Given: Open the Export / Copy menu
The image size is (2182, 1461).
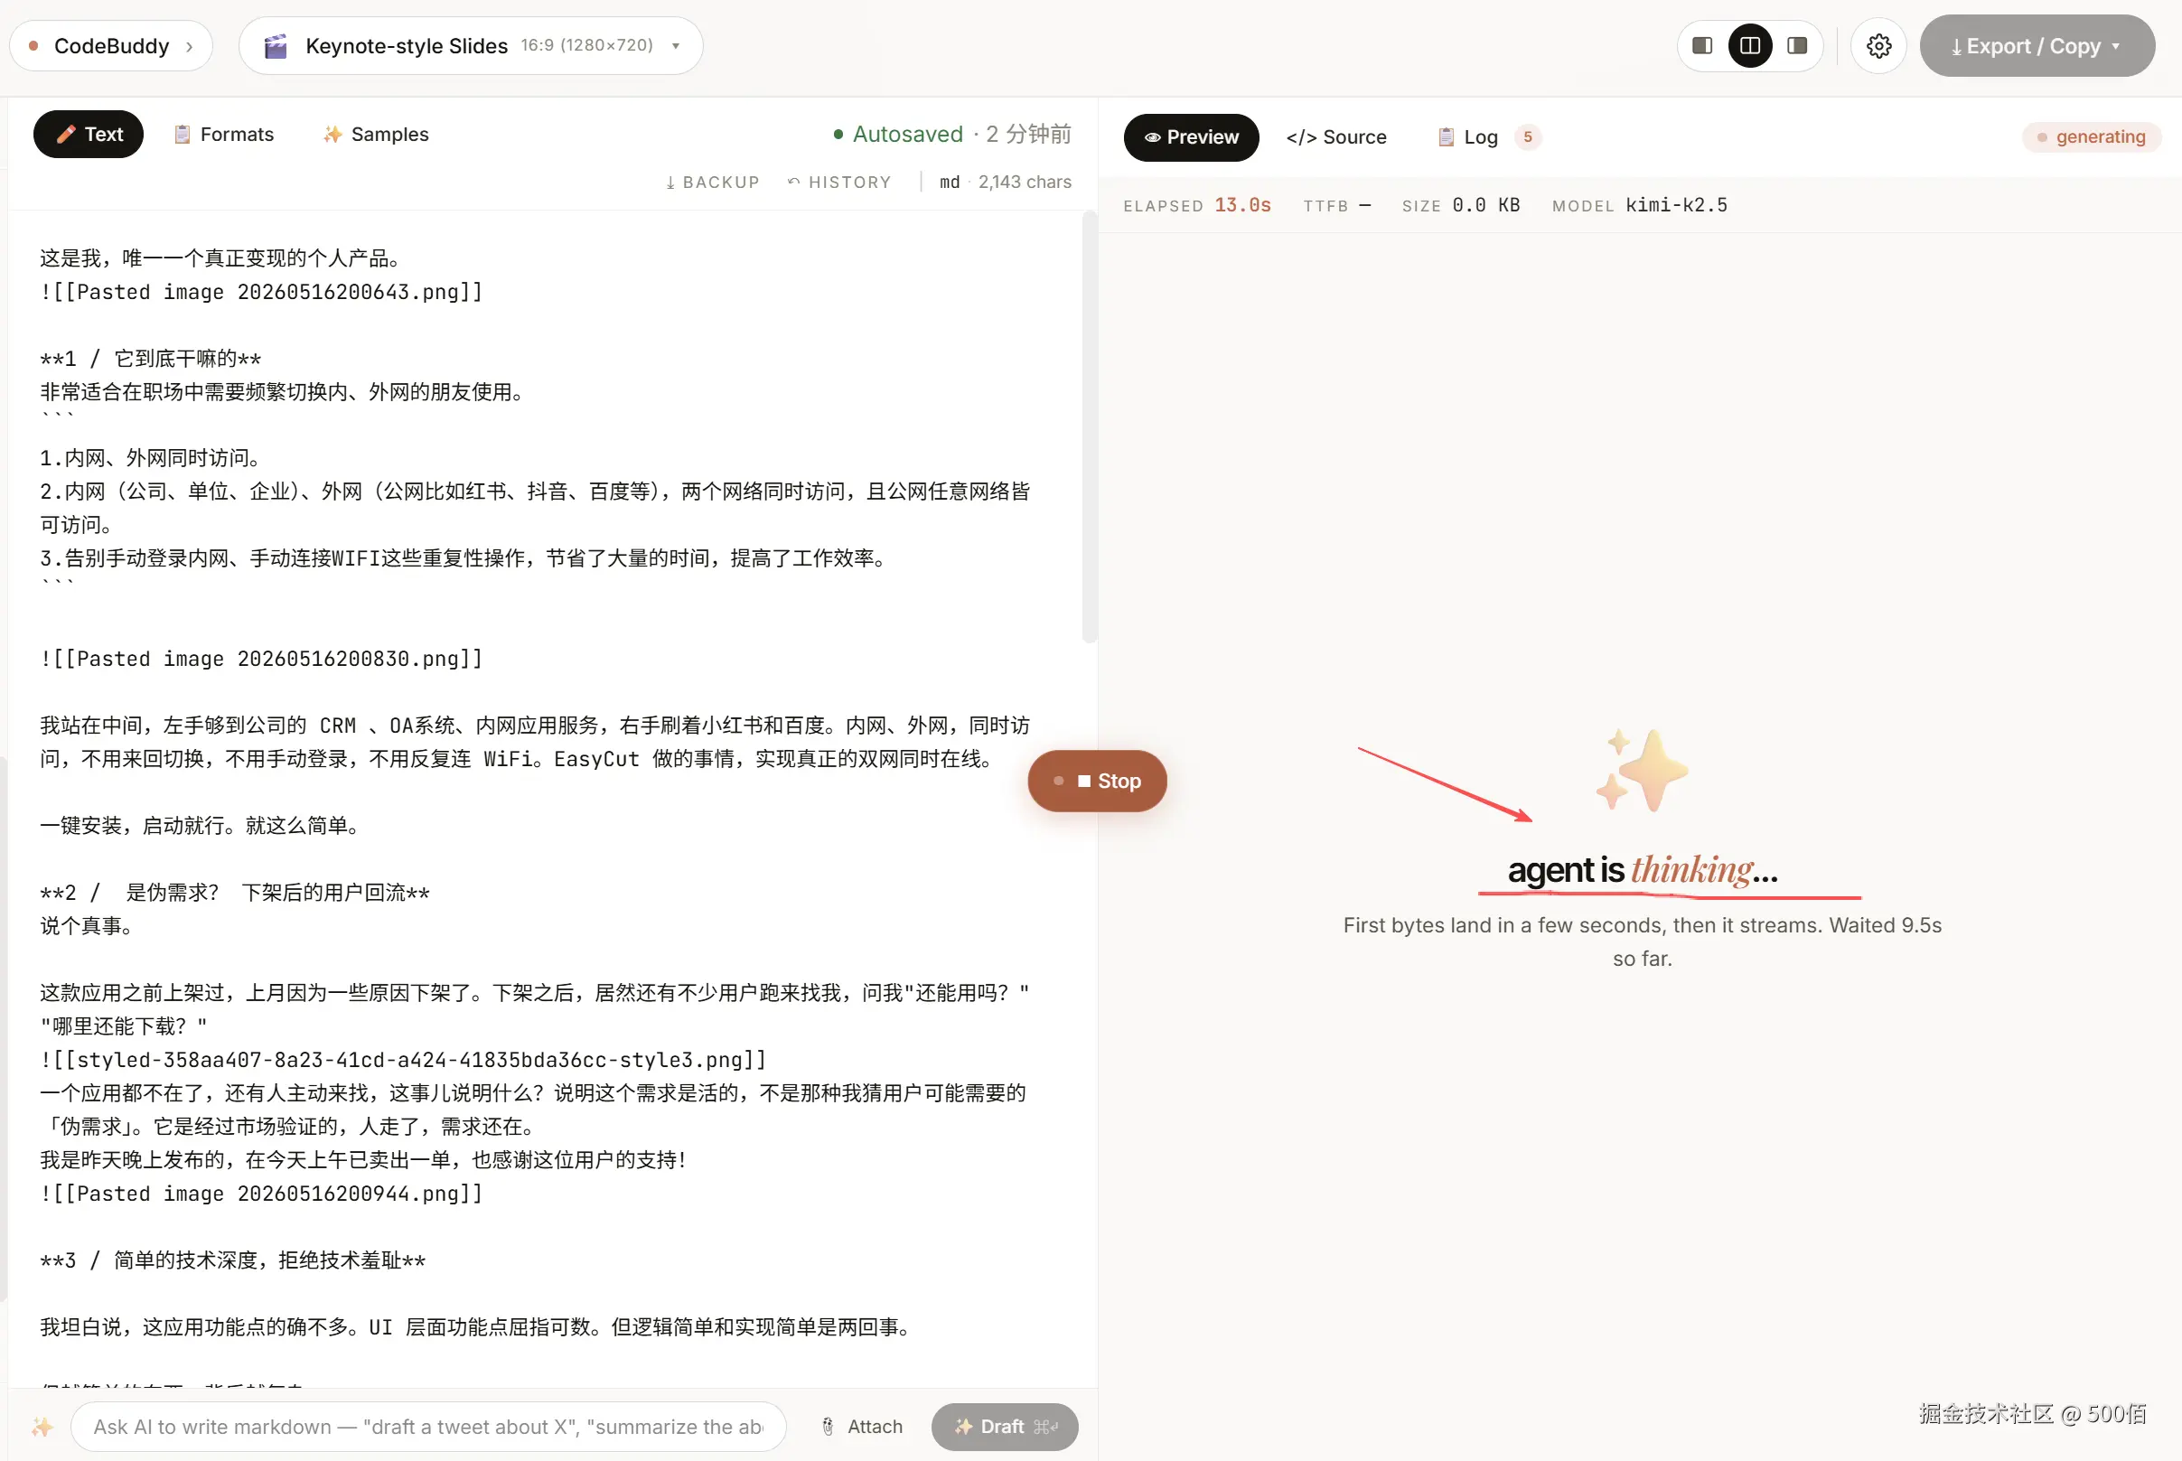Looking at the screenshot, I should (x=2037, y=46).
